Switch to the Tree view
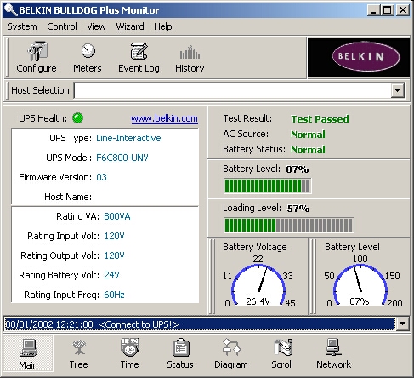This screenshot has width=414, height=378. pyautogui.click(x=78, y=353)
